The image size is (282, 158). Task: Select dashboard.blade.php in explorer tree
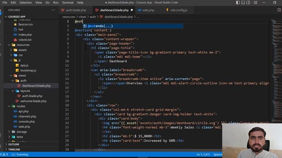36,86
